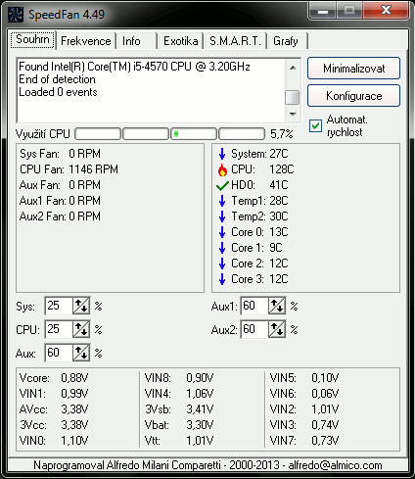The width and height of the screenshot is (415, 479).
Task: Switch to the Frekvence tab
Action: tap(86, 41)
